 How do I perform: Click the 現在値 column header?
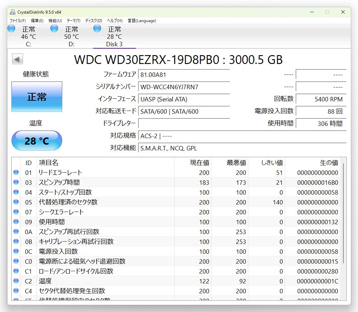click(x=193, y=163)
